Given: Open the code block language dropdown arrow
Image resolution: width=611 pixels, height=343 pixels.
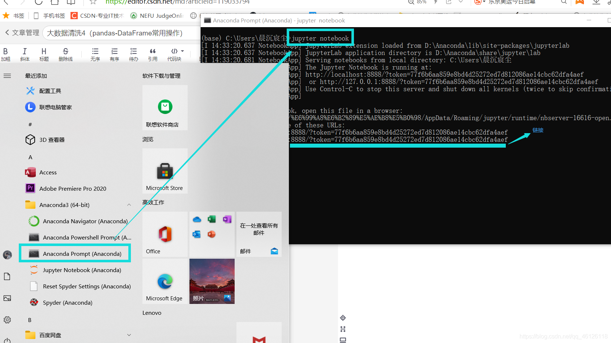Looking at the screenshot, I should pyautogui.click(x=183, y=51).
